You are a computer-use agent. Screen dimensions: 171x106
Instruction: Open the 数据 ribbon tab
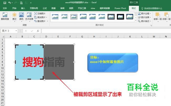point(54,8)
